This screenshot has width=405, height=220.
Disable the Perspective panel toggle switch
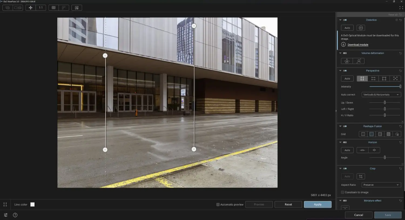(345, 71)
